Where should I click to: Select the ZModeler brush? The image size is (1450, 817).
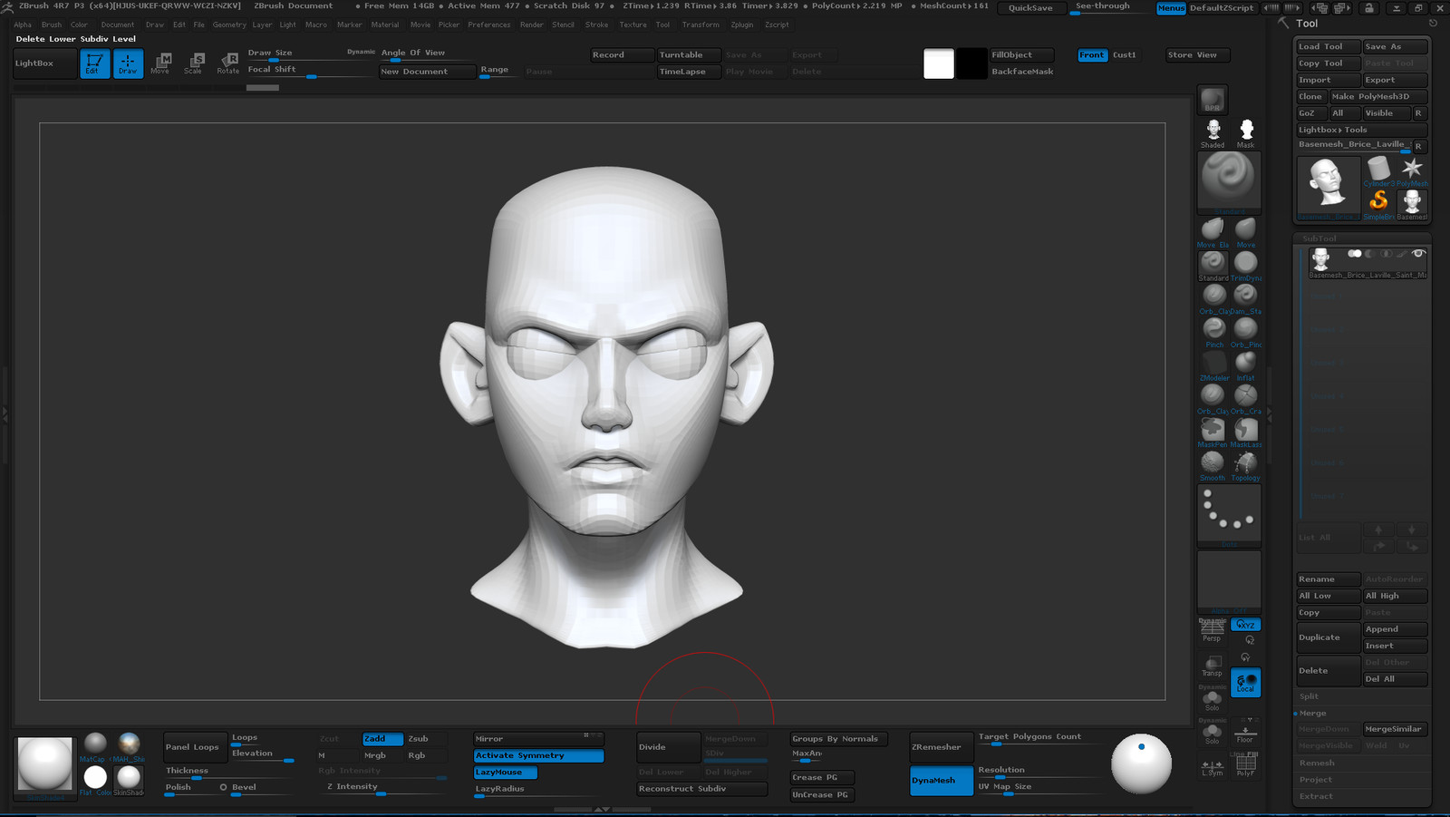point(1213,365)
